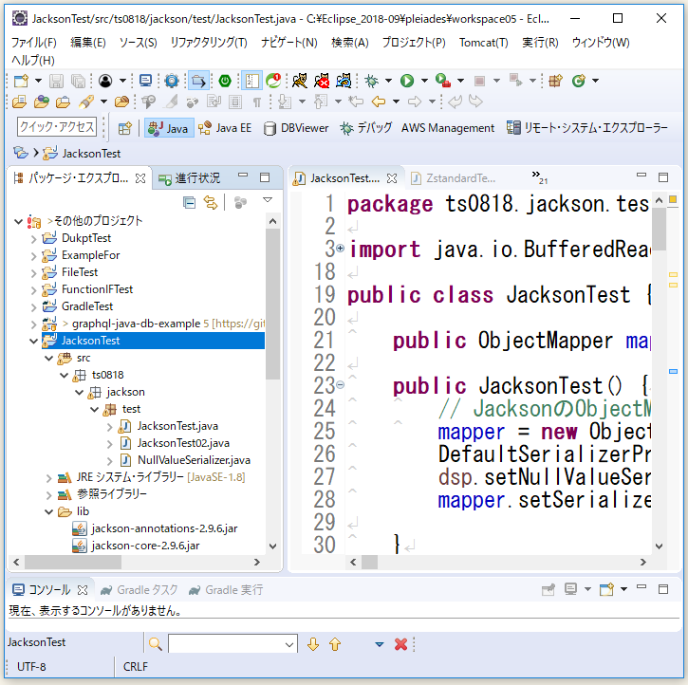
Task: Open the ファイル(F) menu
Action: [x=34, y=43]
